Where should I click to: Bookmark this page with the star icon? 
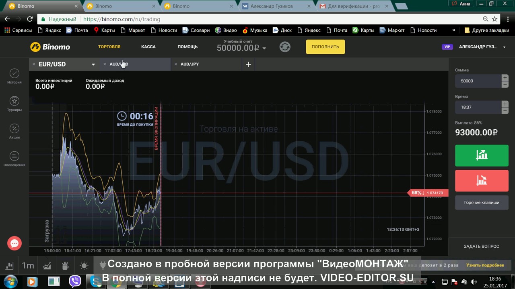tap(494, 19)
